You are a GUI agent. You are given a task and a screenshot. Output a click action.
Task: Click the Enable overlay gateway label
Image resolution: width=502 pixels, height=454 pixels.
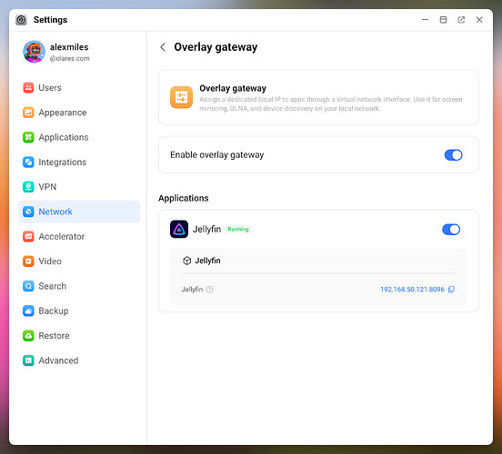tap(217, 155)
